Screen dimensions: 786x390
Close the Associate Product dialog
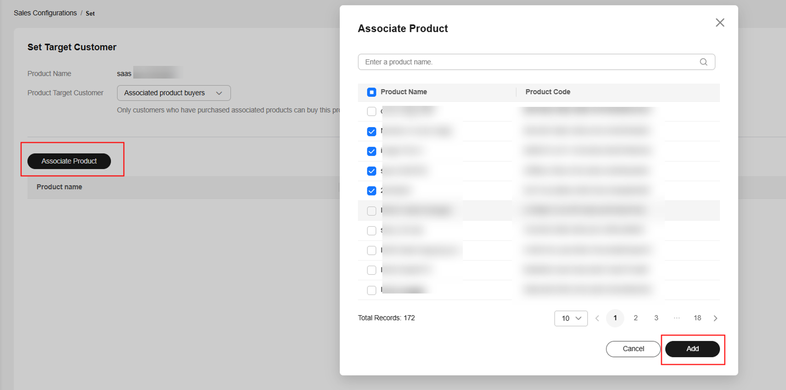click(x=719, y=22)
